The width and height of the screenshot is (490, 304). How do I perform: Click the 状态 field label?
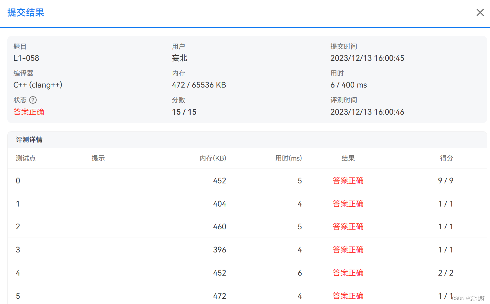(20, 100)
